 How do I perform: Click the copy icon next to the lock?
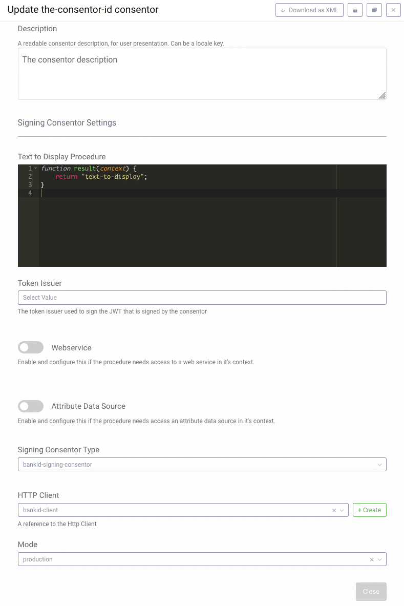tap(374, 10)
